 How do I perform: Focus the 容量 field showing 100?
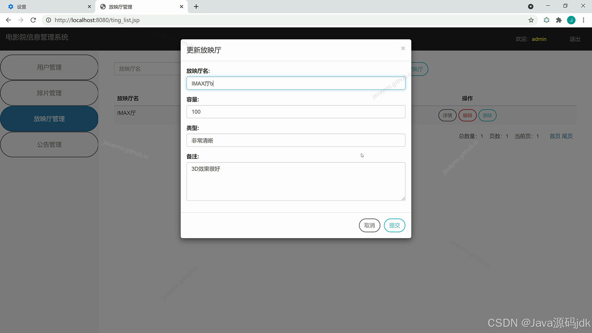coord(296,112)
